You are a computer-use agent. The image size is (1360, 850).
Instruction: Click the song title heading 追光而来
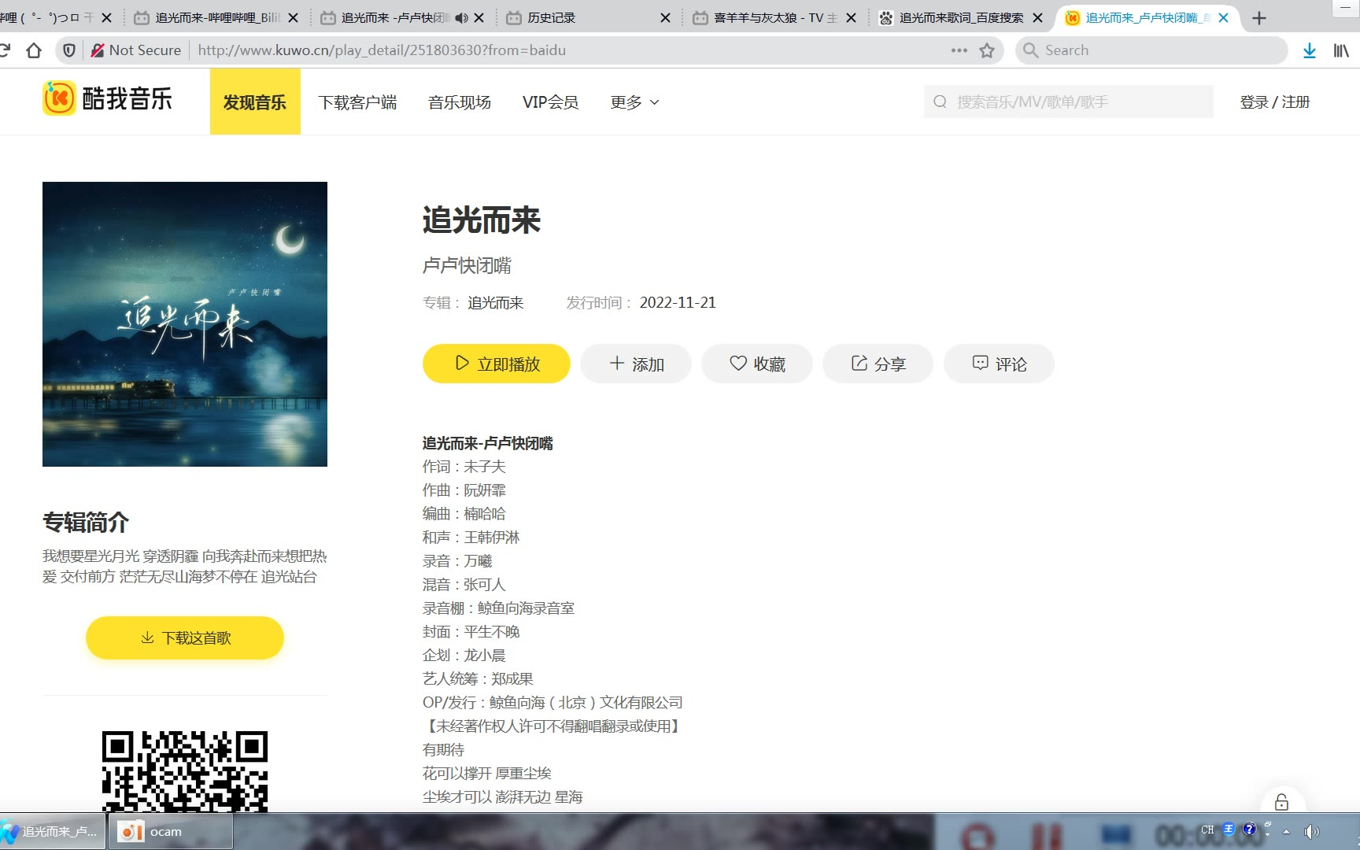tap(482, 220)
